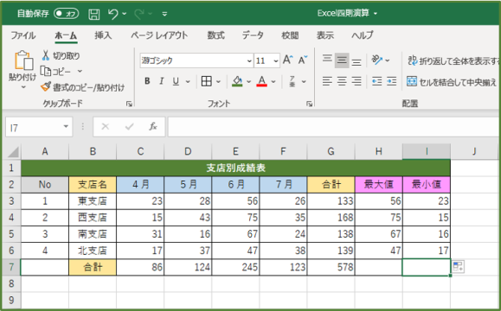The image size is (501, 311).
Task: Open the fill color dropdown arrow
Action: tap(248, 82)
